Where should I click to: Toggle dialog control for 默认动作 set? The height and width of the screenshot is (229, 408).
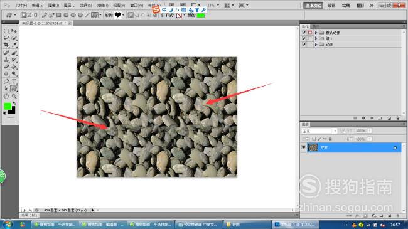pyautogui.click(x=310, y=32)
